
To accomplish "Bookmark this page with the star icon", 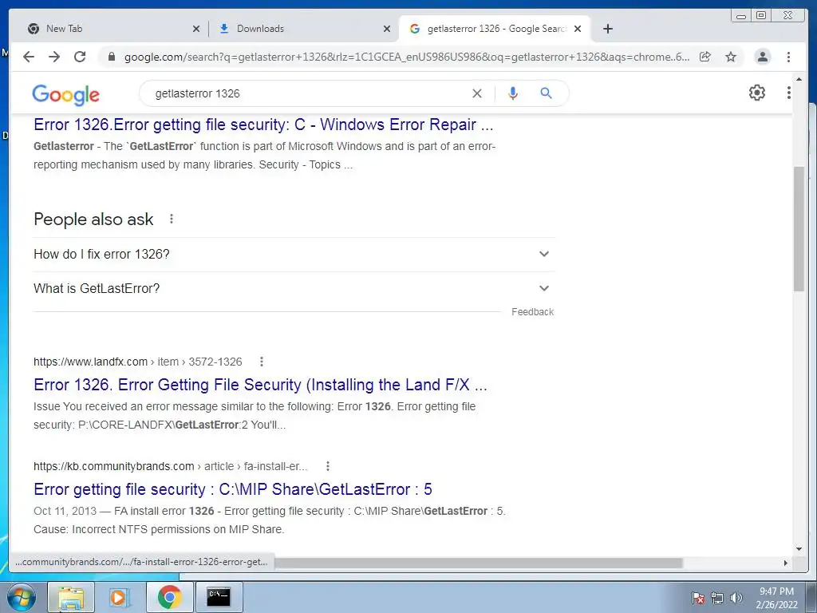I will pos(731,57).
